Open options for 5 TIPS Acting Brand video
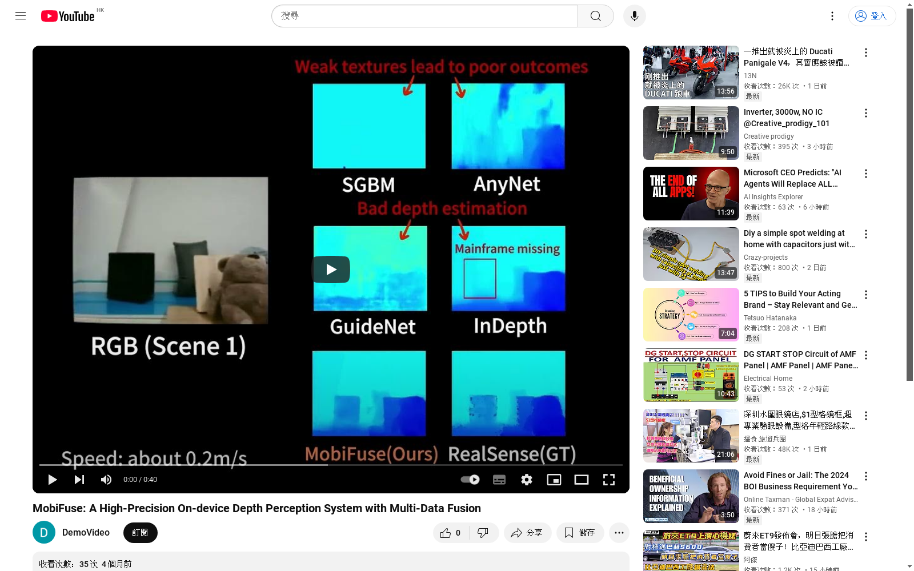914x571 pixels. click(x=866, y=295)
